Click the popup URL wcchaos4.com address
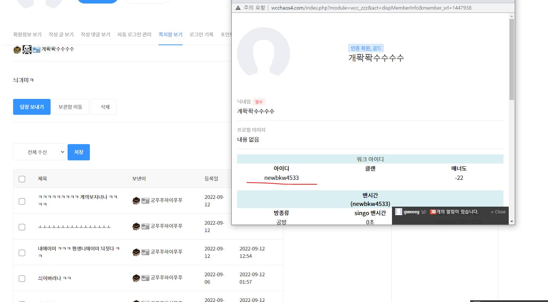Viewport: 548px width, 302px height. point(371,8)
